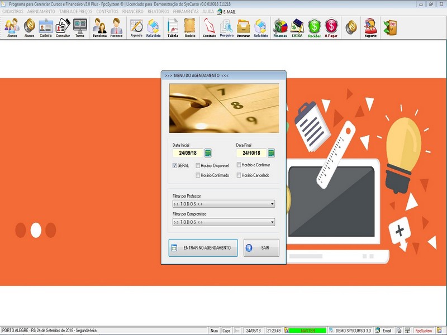This screenshot has width=447, height=335.
Task: Click the 21:23:49 clock in status bar
Action: (274, 331)
